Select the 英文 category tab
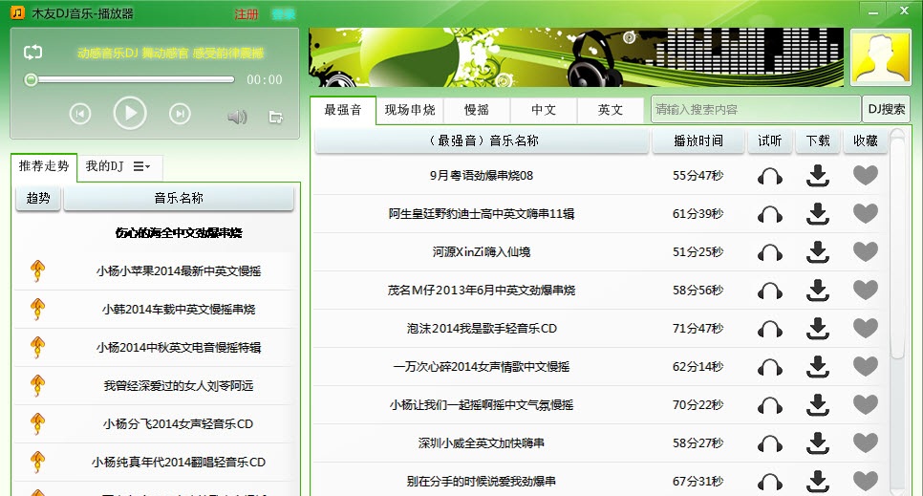Viewport: 923px width, 496px height. click(611, 110)
